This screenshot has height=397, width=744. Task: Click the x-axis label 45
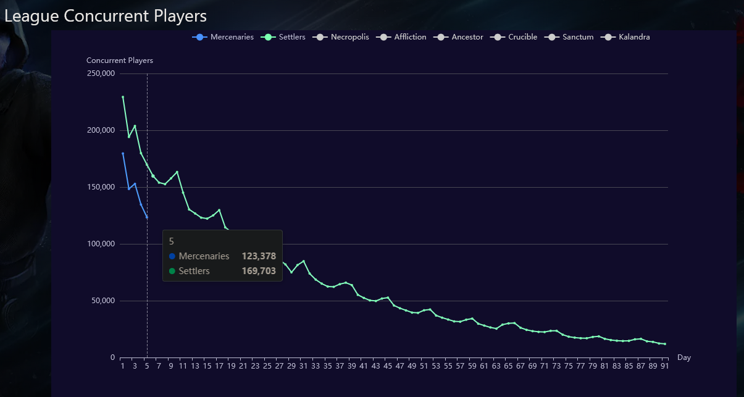(388, 366)
